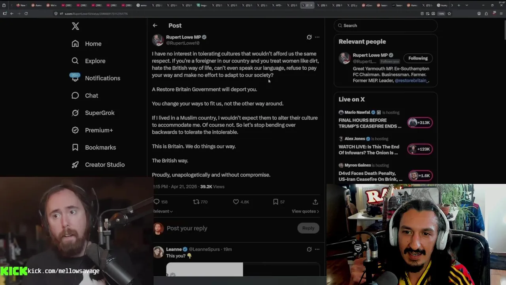The image size is (506, 285).
Task: Open the Relevant replies sort dropdown
Action: [162, 211]
